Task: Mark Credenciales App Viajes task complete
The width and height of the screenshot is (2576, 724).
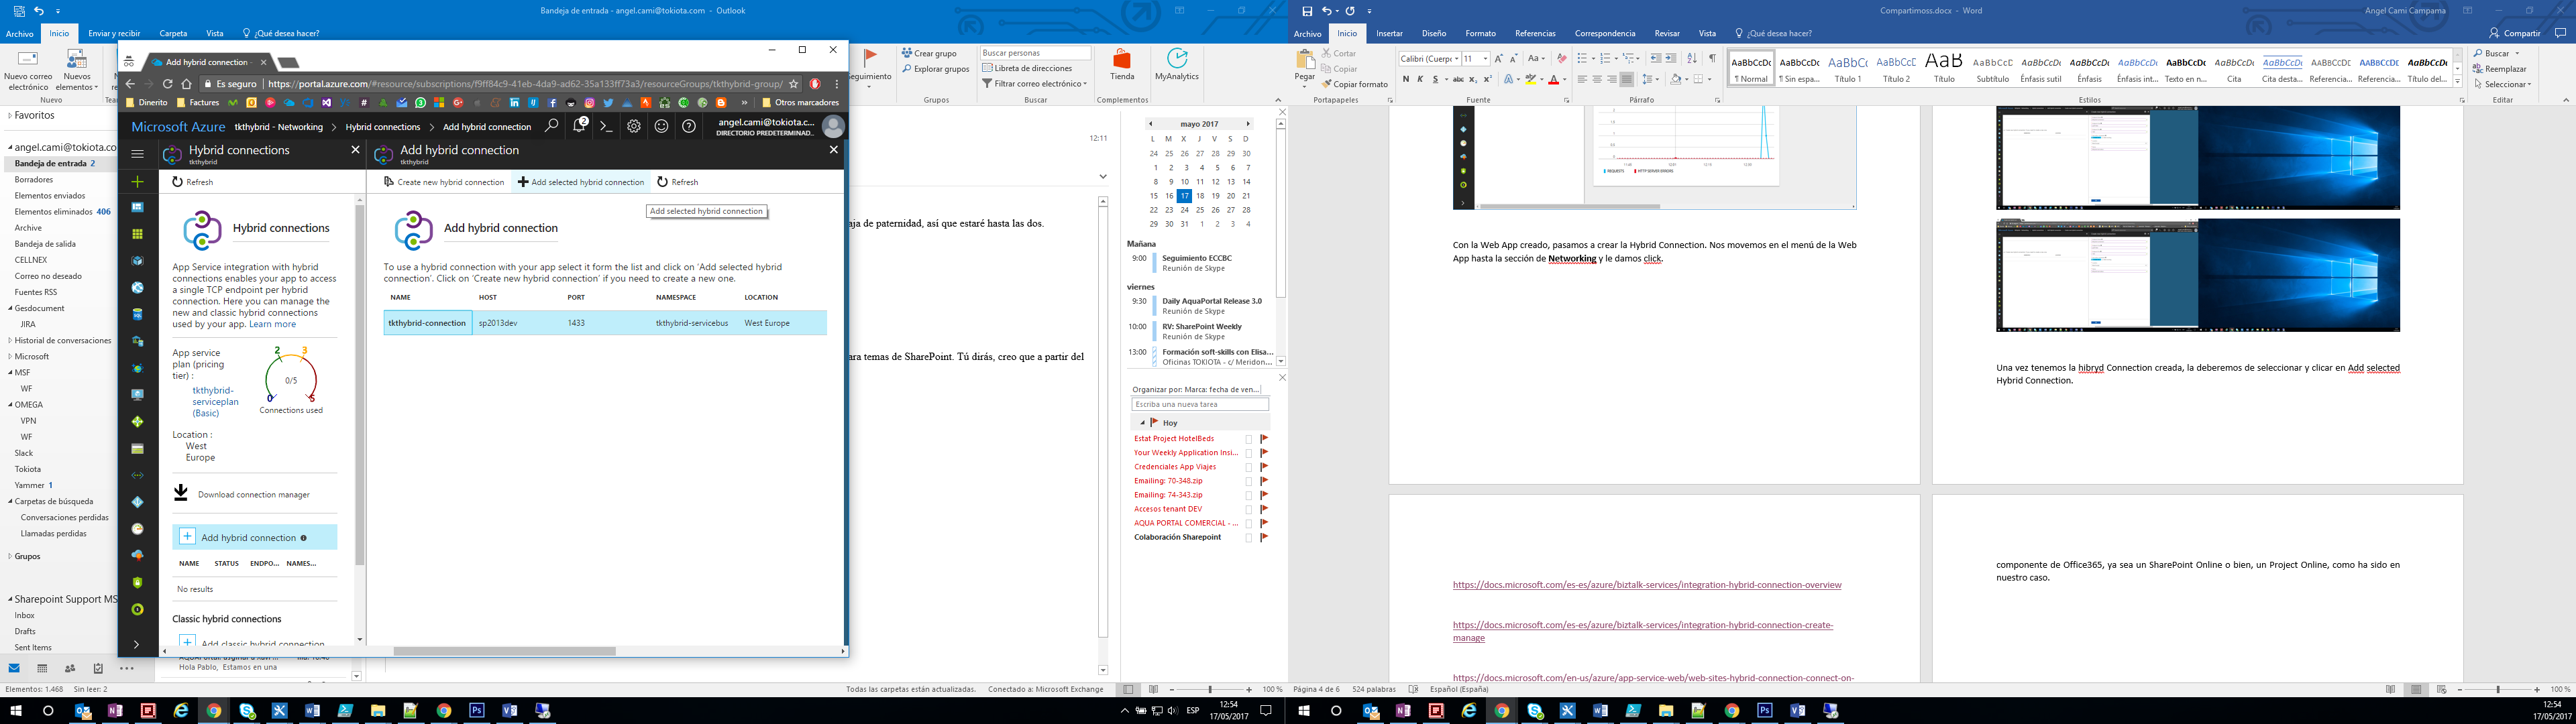Action: click(1248, 467)
